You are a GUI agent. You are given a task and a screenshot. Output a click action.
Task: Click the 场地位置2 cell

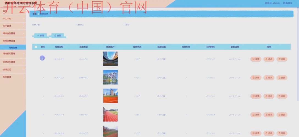(x=162, y=78)
